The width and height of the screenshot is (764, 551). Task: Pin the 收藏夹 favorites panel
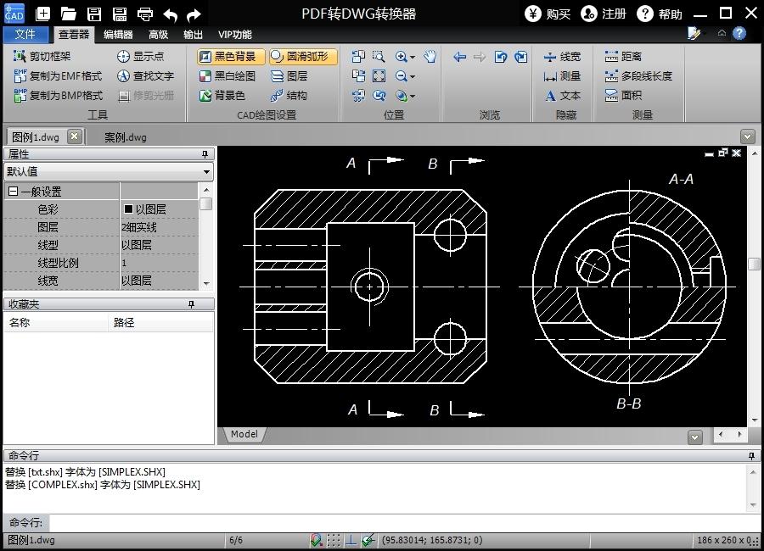tap(191, 304)
